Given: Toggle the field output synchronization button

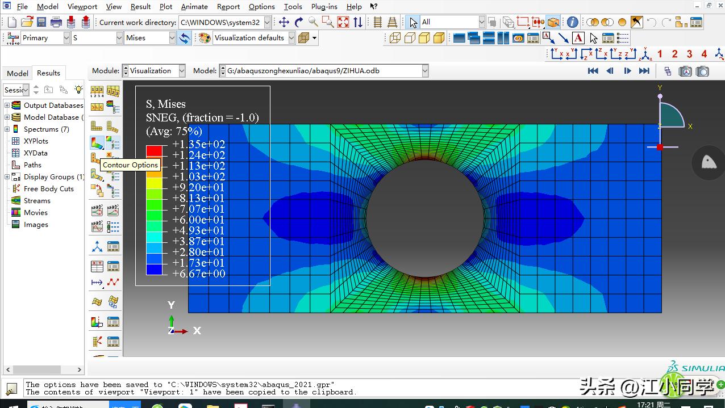Looking at the screenshot, I should click(x=184, y=38).
